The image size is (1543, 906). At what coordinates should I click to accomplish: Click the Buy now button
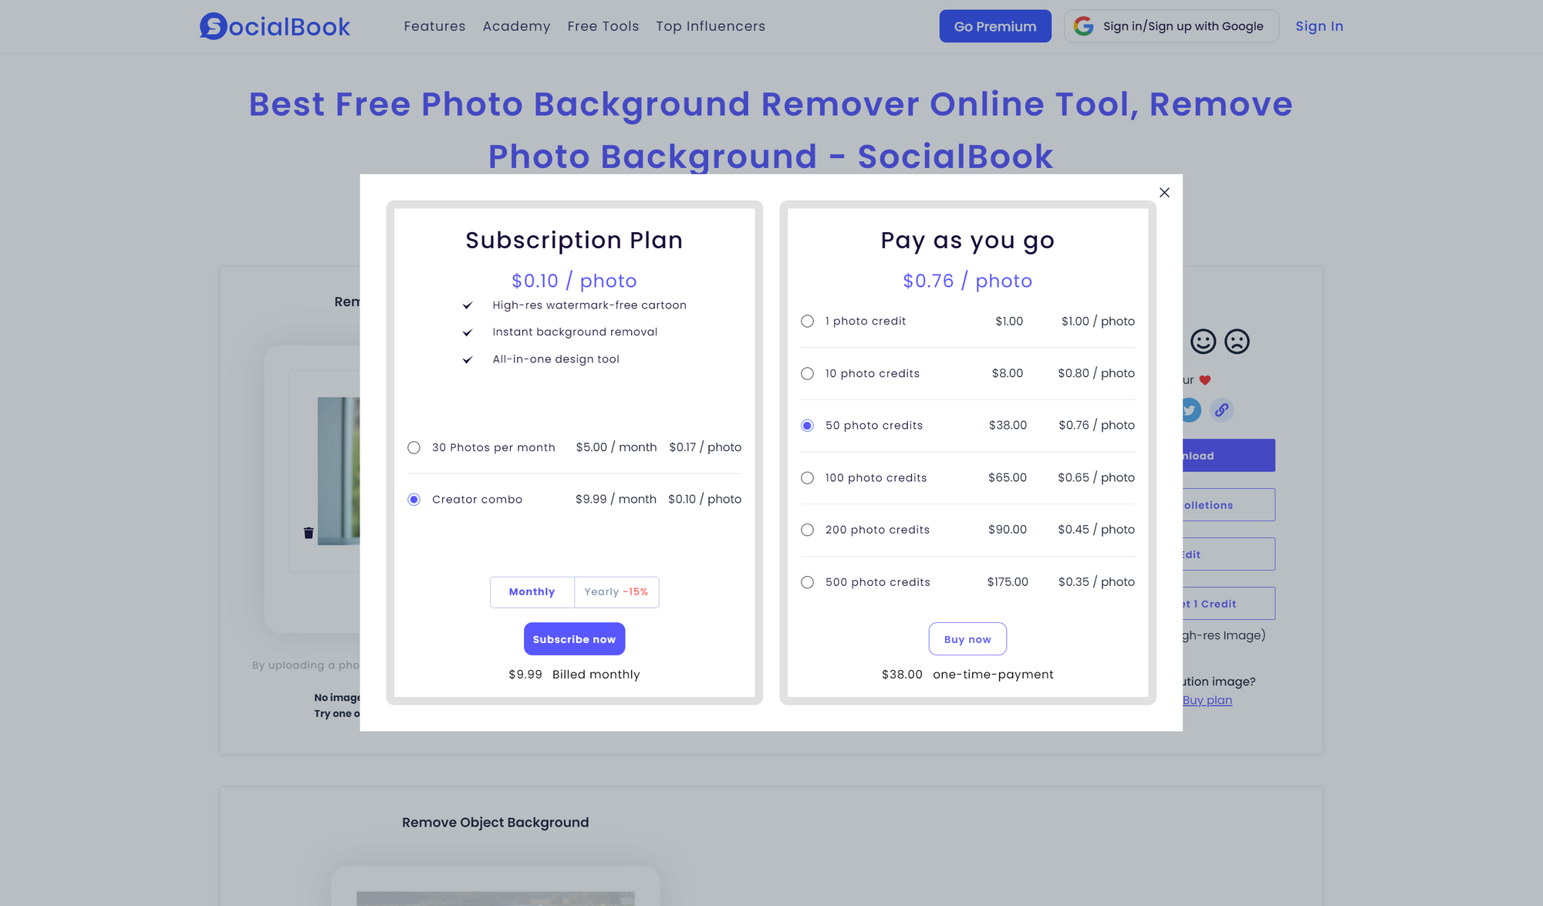tap(967, 639)
